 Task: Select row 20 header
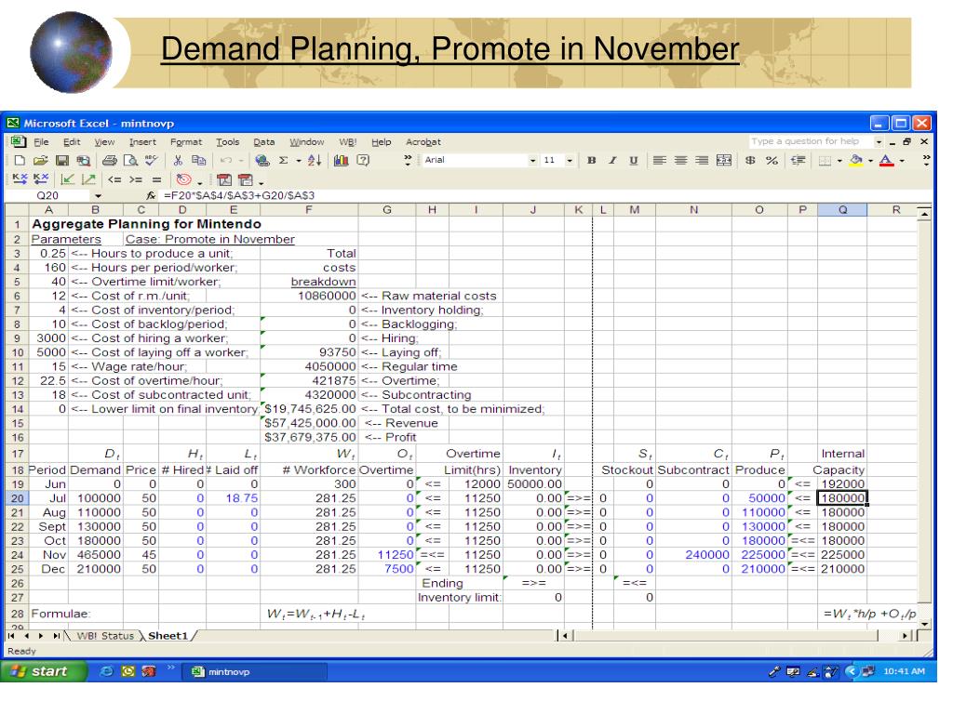(x=17, y=498)
